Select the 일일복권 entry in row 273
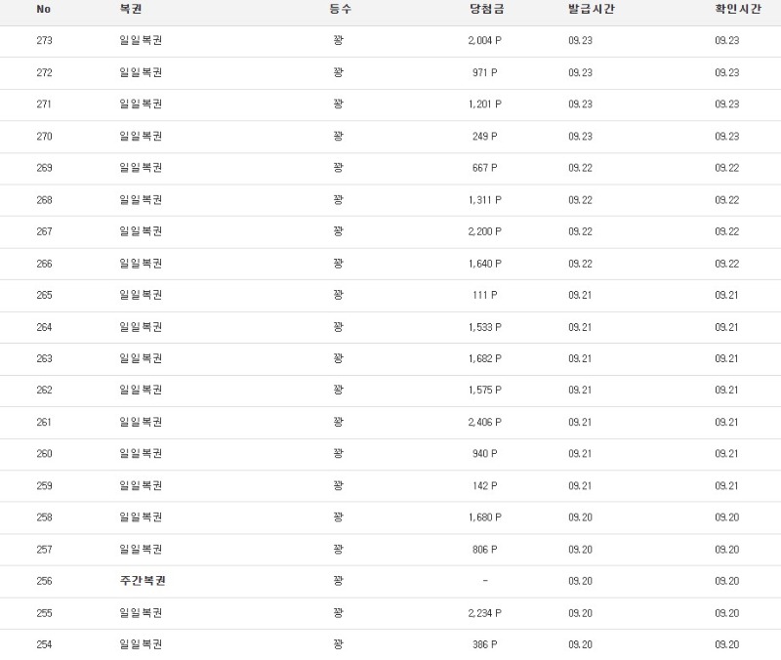Image resolution: width=781 pixels, height=660 pixels. point(141,41)
